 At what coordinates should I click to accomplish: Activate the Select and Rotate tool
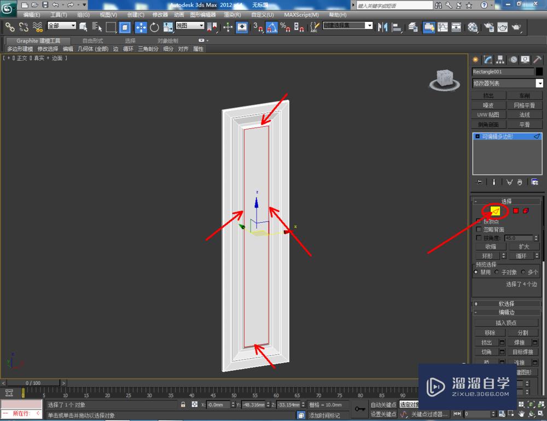[154, 27]
